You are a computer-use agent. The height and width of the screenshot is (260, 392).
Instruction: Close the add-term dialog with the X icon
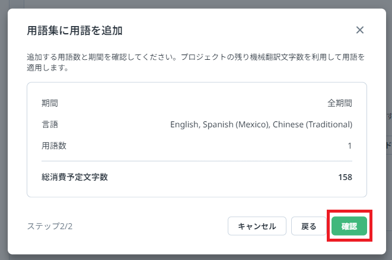point(359,30)
